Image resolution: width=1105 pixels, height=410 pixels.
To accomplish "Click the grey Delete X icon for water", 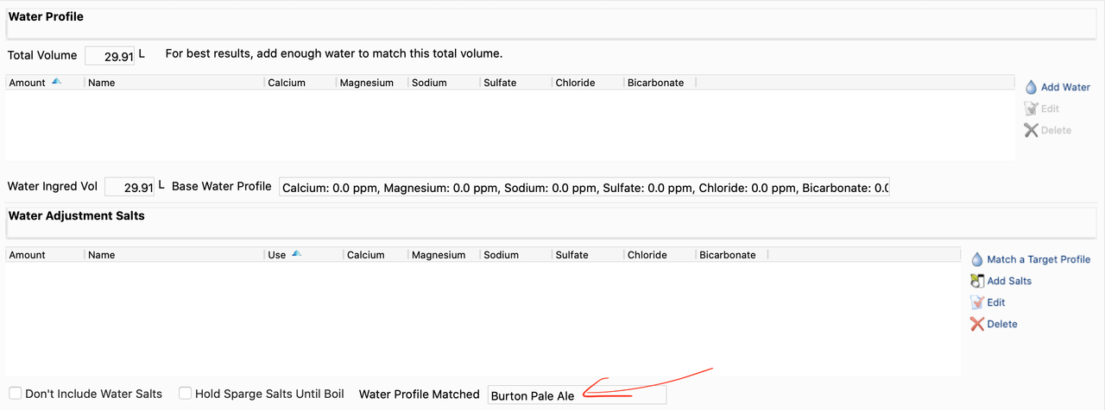I will 1031,130.
